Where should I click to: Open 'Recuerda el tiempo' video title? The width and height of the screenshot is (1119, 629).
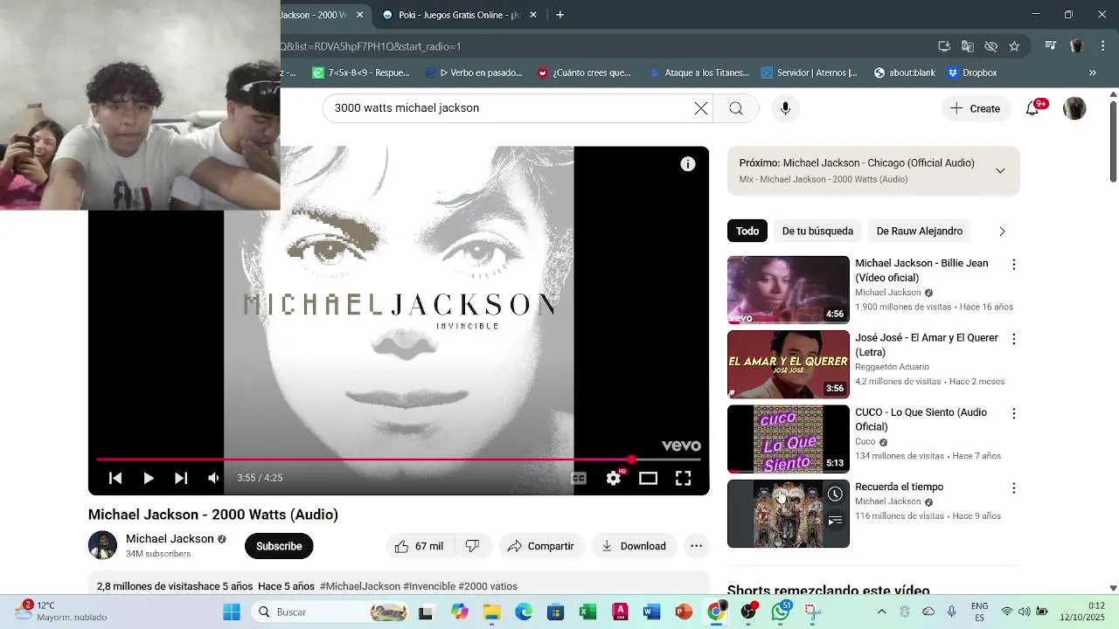click(899, 487)
